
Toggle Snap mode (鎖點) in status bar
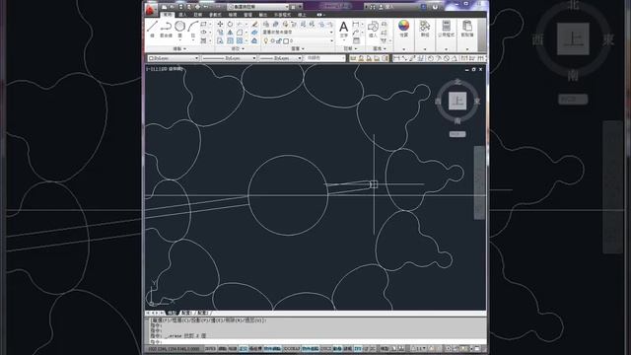click(222, 348)
